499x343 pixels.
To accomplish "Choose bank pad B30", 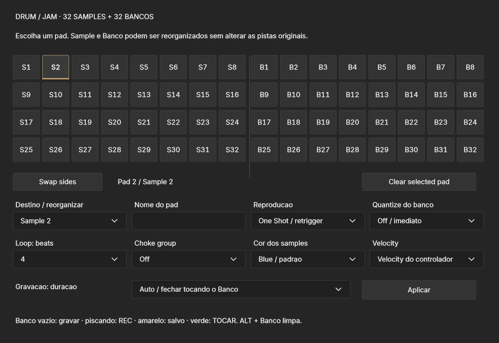I will pyautogui.click(x=411, y=150).
